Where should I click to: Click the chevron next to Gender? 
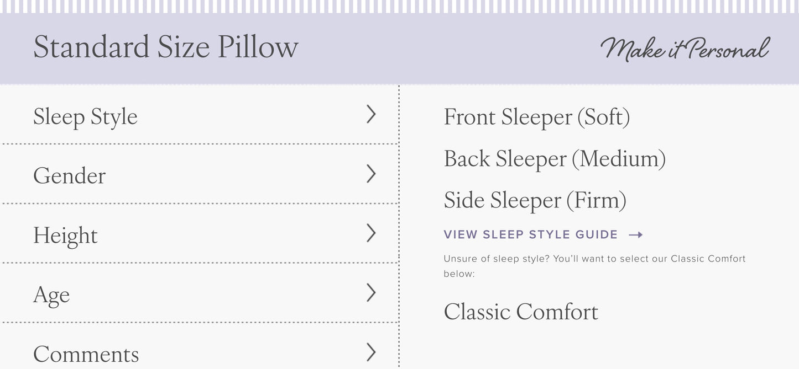(x=371, y=174)
